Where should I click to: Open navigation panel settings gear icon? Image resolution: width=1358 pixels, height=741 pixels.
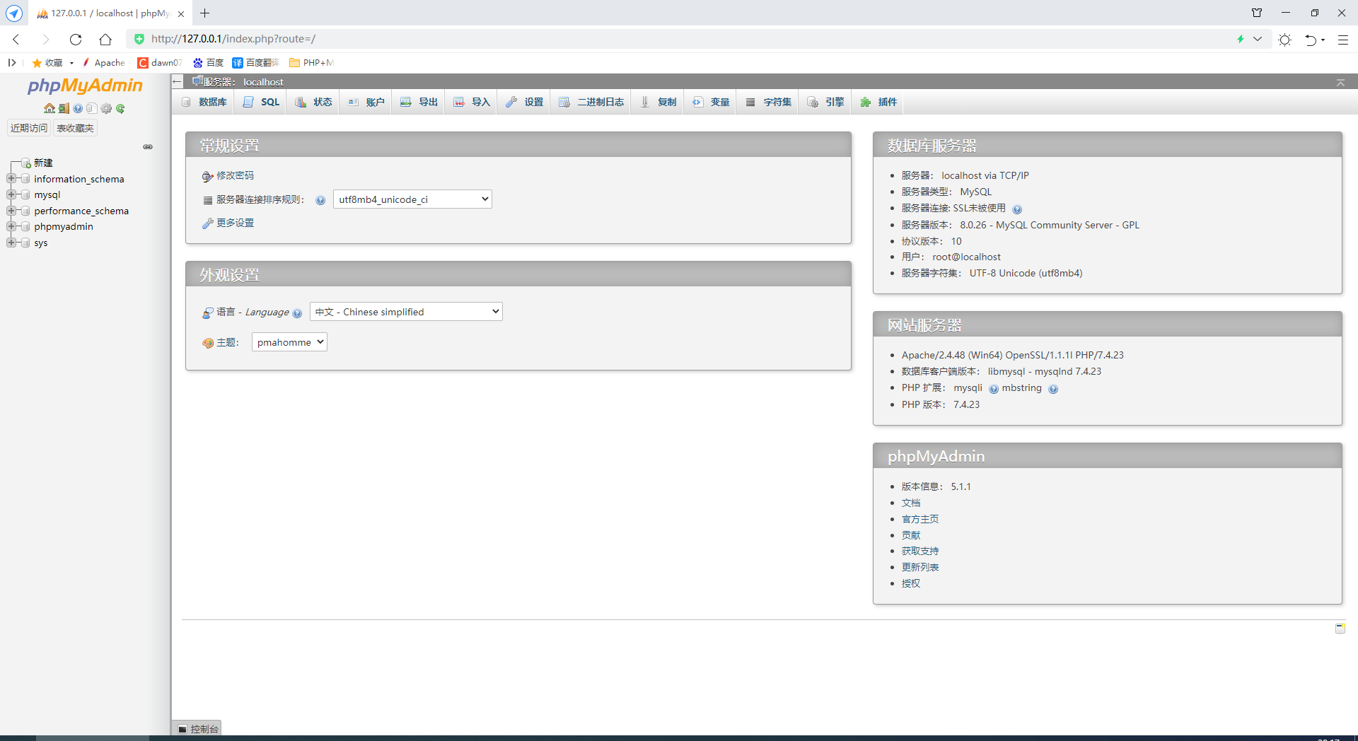106,108
